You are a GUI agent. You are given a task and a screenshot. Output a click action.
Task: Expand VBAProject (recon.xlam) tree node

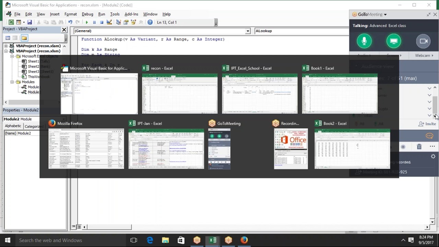(x=6, y=46)
